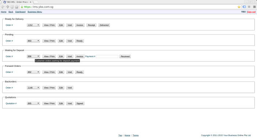Click View / Print in Backorders

pyautogui.click(x=49, y=88)
